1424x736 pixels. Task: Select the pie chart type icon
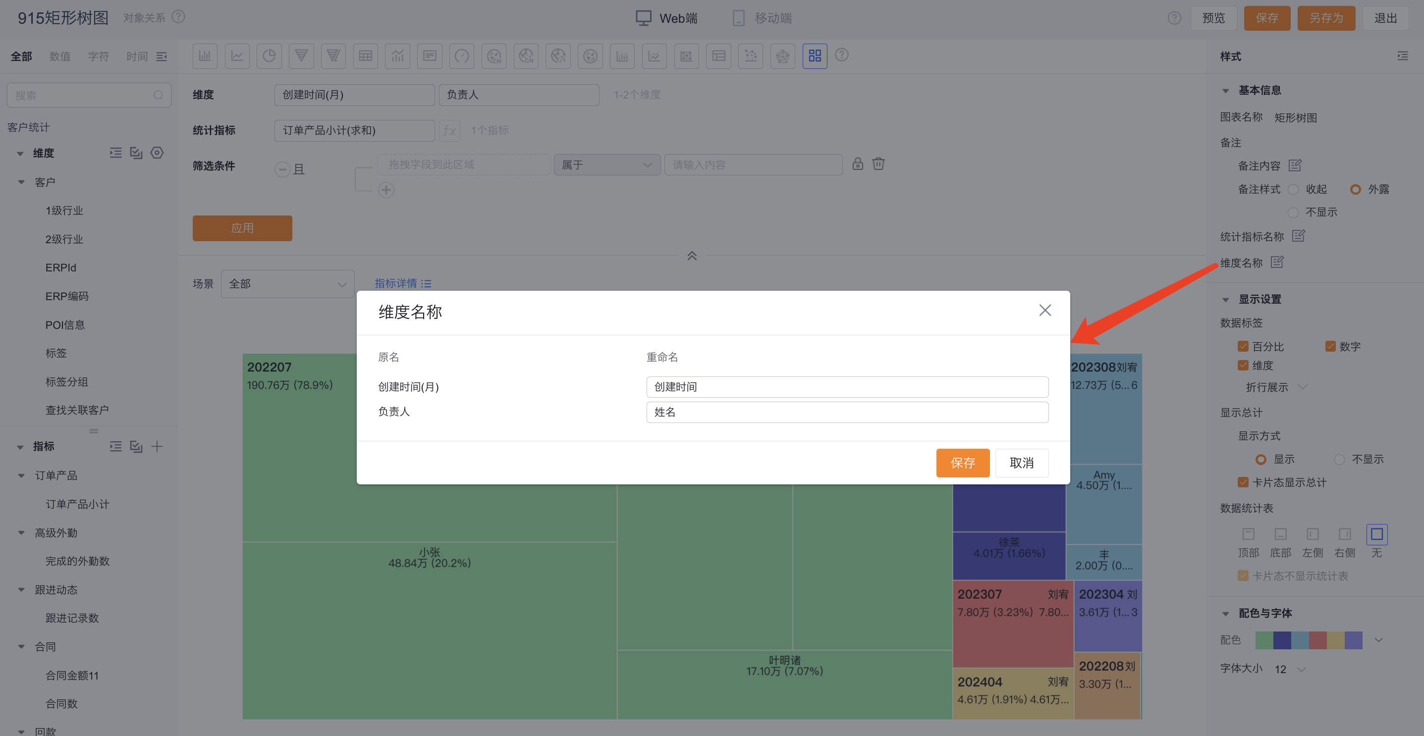coord(269,56)
